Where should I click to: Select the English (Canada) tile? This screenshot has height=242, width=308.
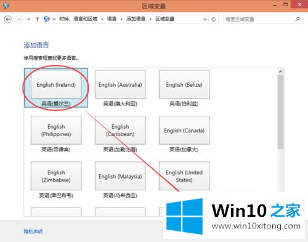[x=184, y=130]
